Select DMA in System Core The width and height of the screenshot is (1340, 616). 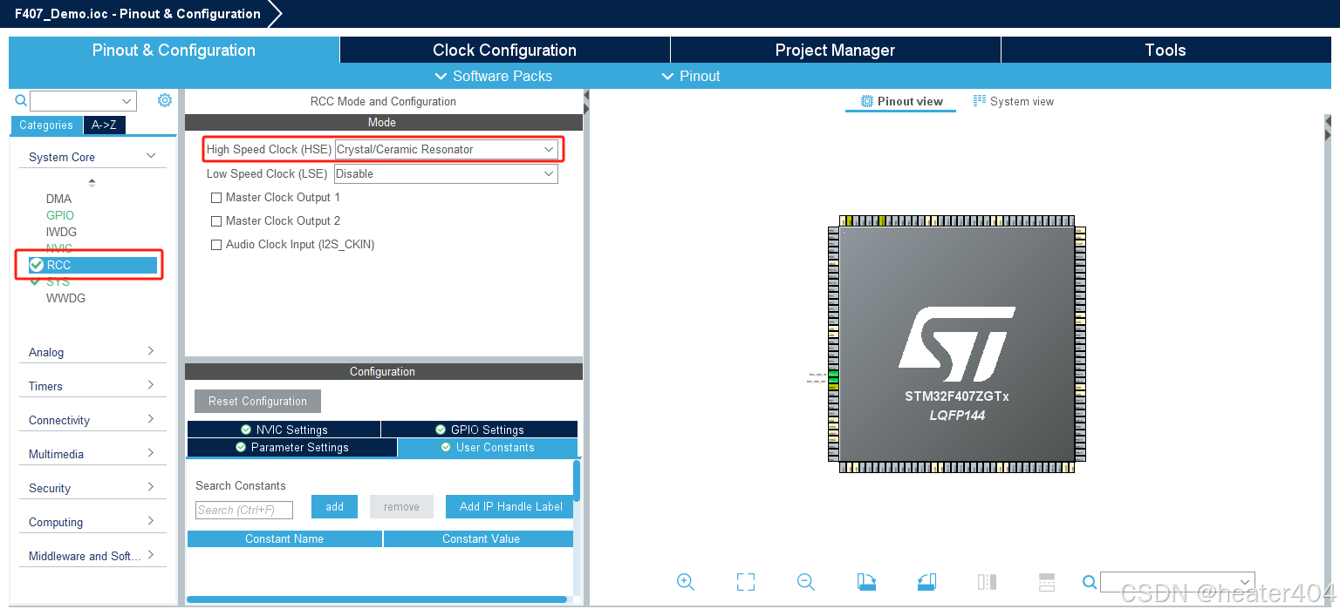[59, 199]
